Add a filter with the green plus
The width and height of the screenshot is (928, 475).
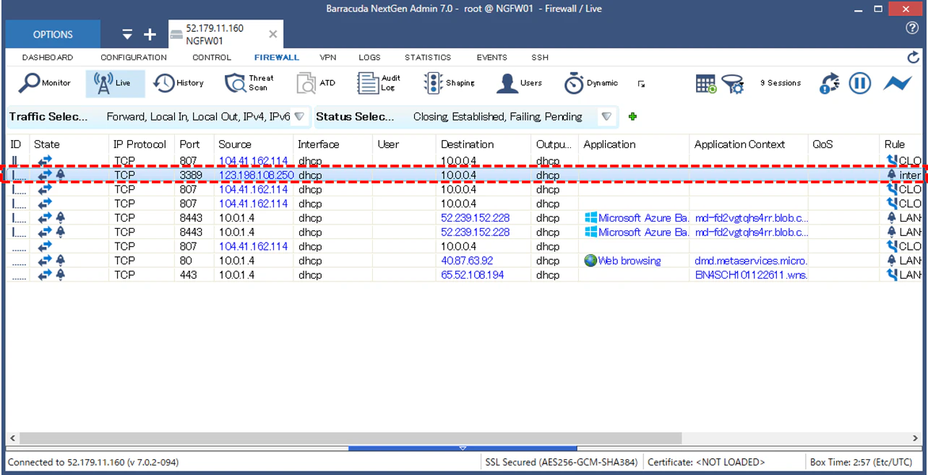pyautogui.click(x=633, y=116)
